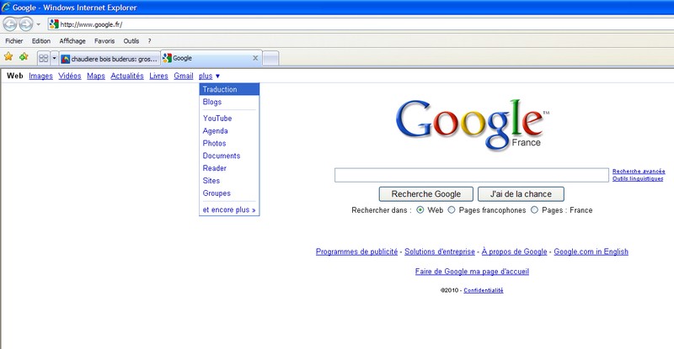Image resolution: width=674 pixels, height=349 pixels.
Task: Click the Actualités link
Action: pos(127,76)
